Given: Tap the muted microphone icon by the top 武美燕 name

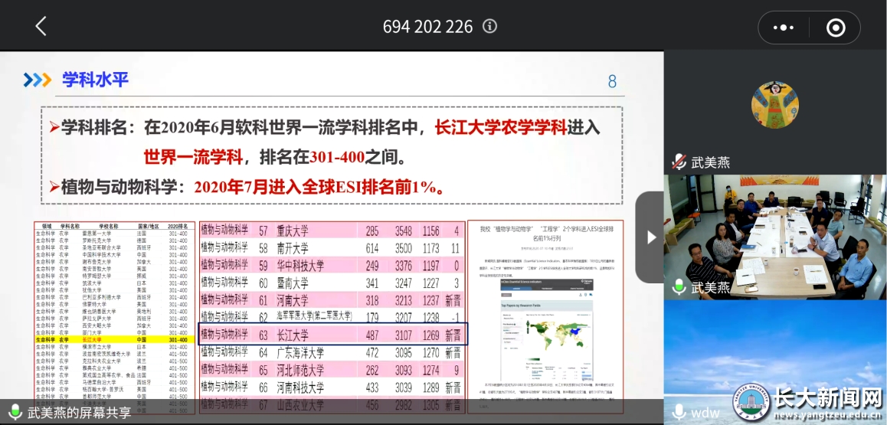Looking at the screenshot, I should tap(679, 162).
